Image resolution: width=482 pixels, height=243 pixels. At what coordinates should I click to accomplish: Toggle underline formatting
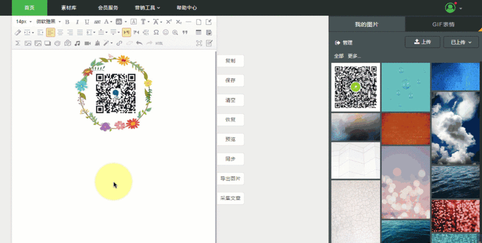87,22
